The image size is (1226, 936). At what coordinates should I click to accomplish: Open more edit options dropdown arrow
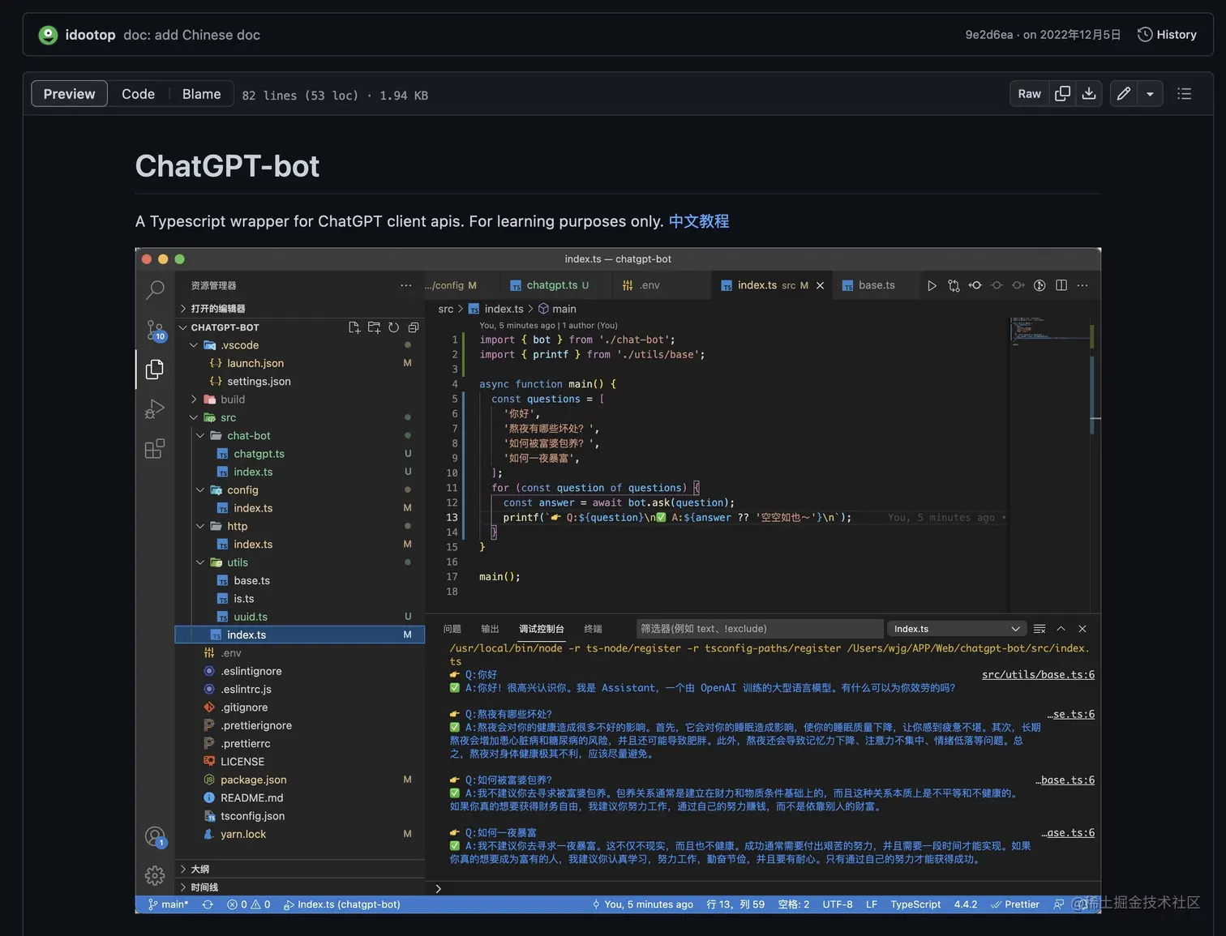pos(1150,94)
